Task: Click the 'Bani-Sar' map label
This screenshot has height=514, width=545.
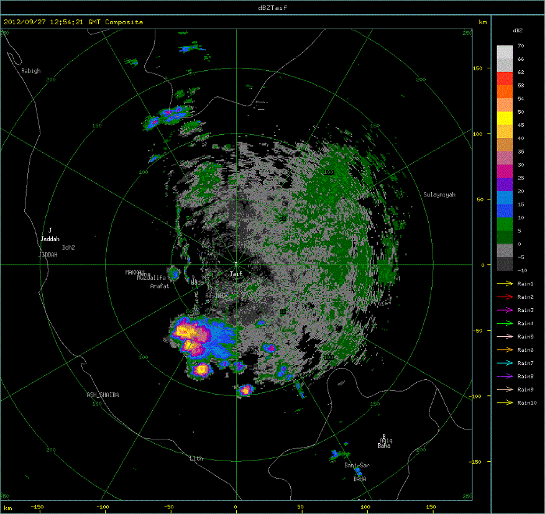Action: click(357, 465)
